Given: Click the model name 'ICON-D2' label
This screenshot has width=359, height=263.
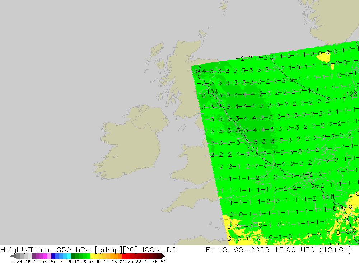Looking at the screenshot, I should click(159, 249).
